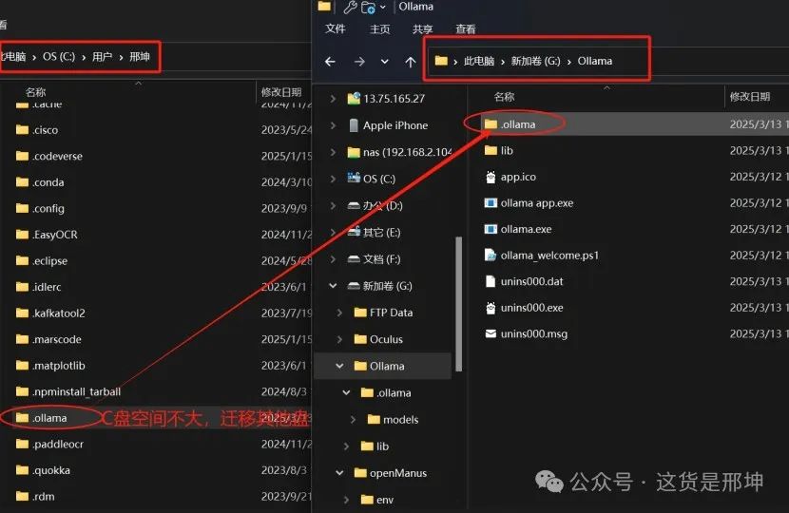Expand 文档 (F:) drive in tree
Screen dimensions: 789x513
tap(333, 259)
